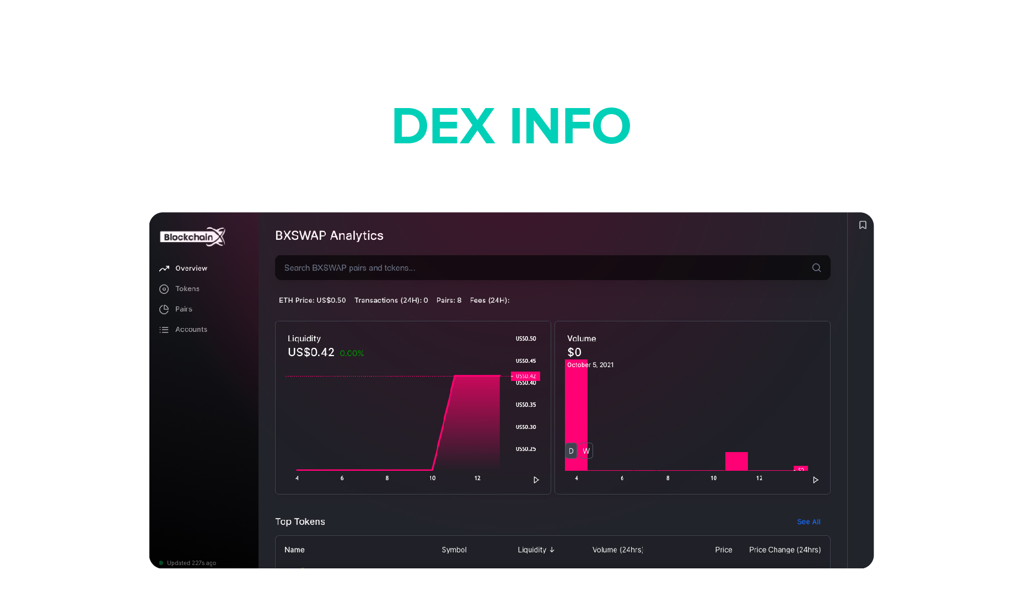Click the Top Tokens heading
This screenshot has height=602, width=1023.
click(x=300, y=522)
